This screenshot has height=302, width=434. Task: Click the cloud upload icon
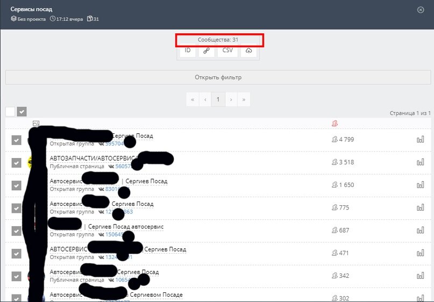(248, 51)
